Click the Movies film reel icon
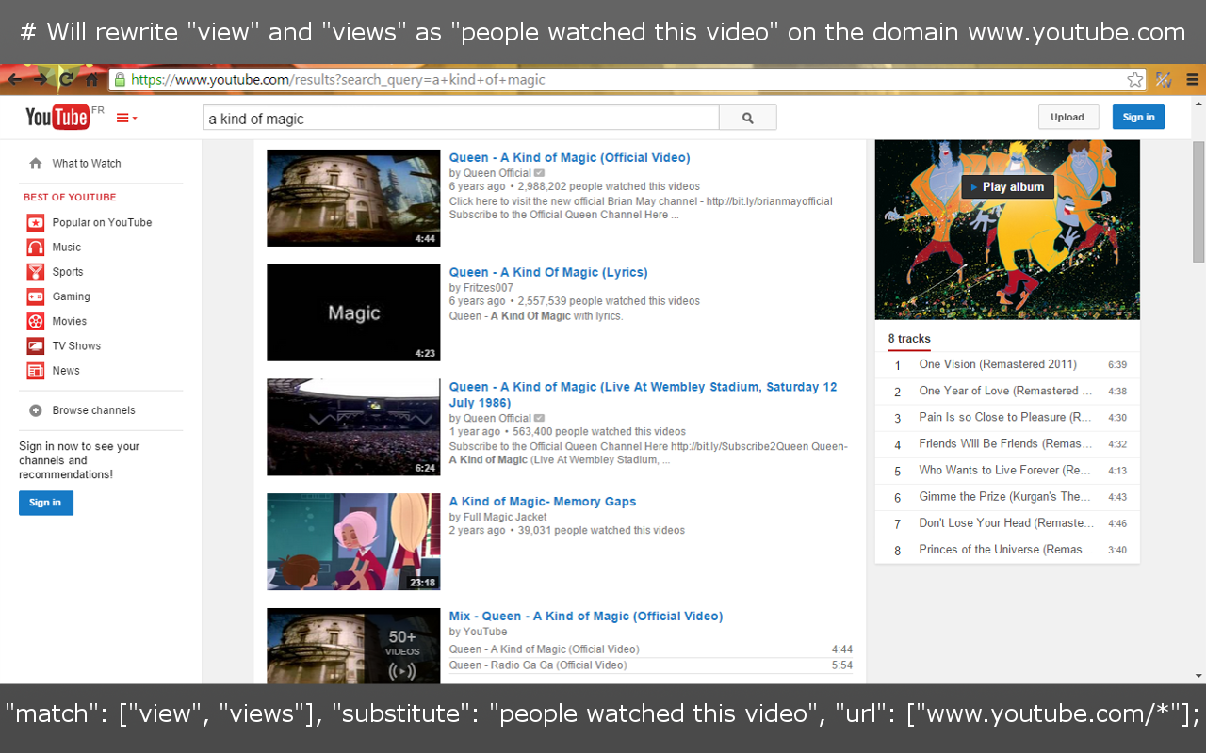The width and height of the screenshot is (1206, 753). click(x=36, y=321)
